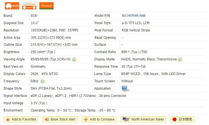
Task: Click the LED Driver badge icon
Action: [29, 6]
